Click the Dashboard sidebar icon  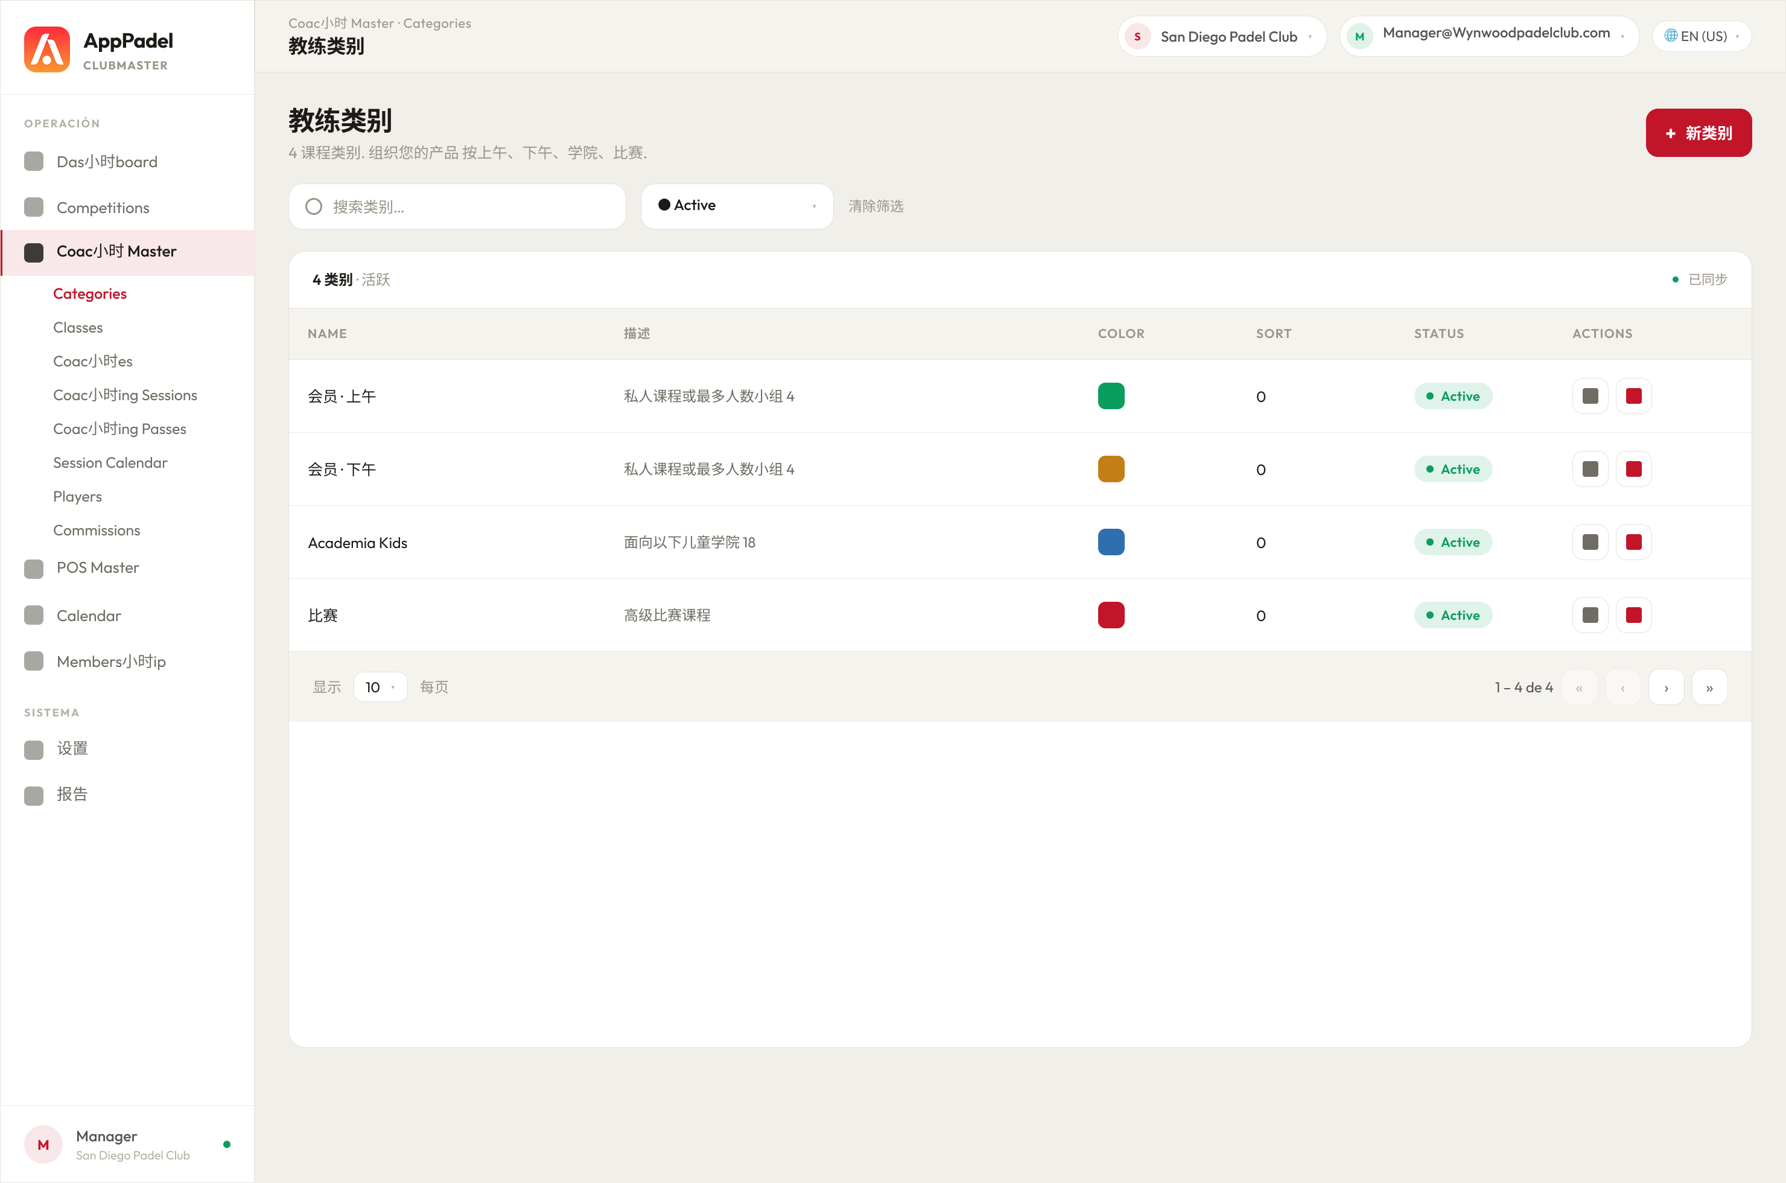[x=34, y=162]
